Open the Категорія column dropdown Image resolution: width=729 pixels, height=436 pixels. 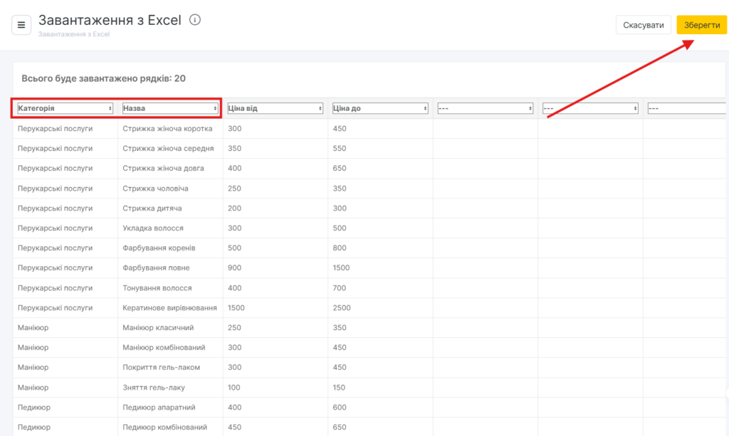click(65, 108)
